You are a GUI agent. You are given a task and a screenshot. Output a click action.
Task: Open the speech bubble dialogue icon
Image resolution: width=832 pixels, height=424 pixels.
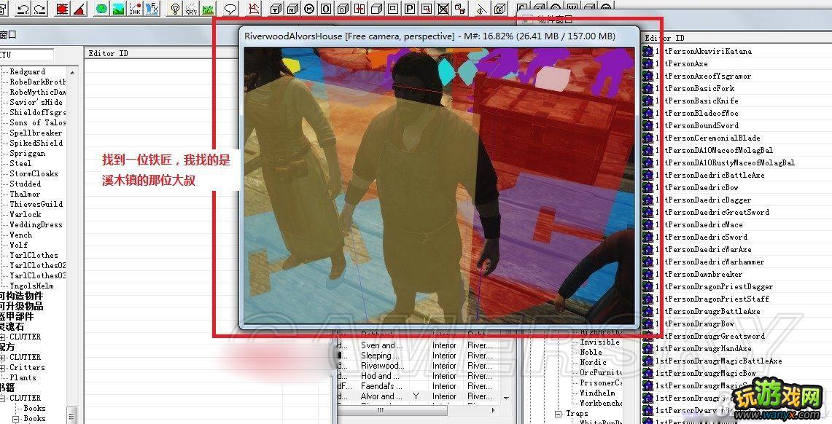pyautogui.click(x=230, y=8)
